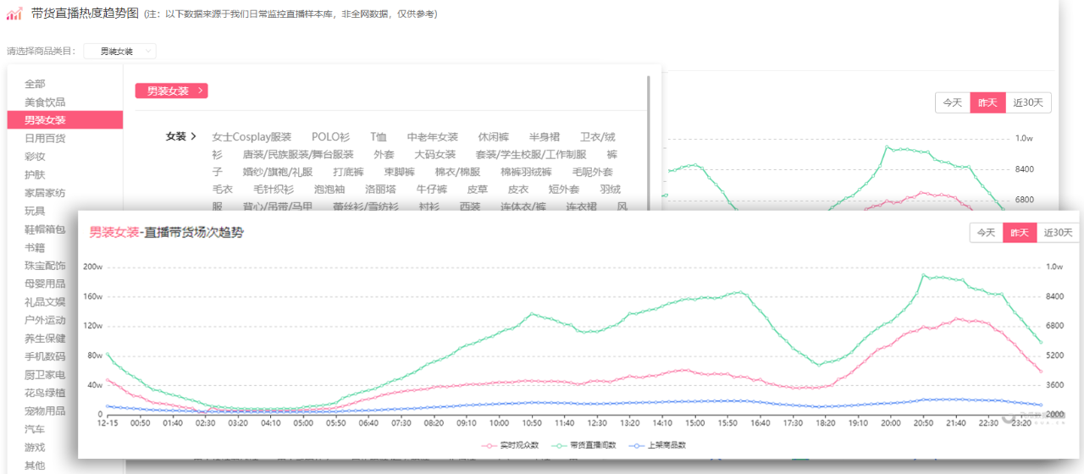Select 养生保健 category
Screen dimensions: 1084x474
(45, 339)
